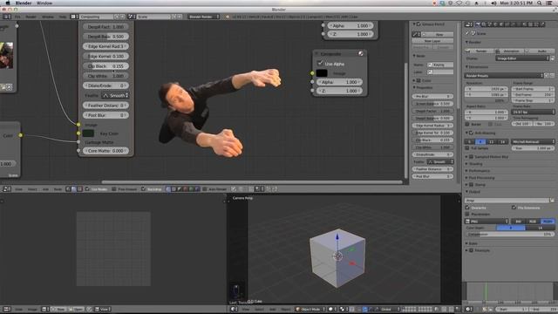Click the cube in the 3D viewport
The height and width of the screenshot is (314, 558).
tap(337, 257)
